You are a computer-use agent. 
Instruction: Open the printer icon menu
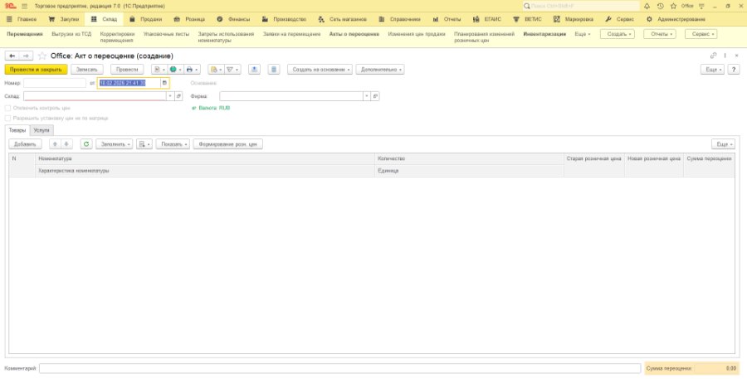(192, 70)
